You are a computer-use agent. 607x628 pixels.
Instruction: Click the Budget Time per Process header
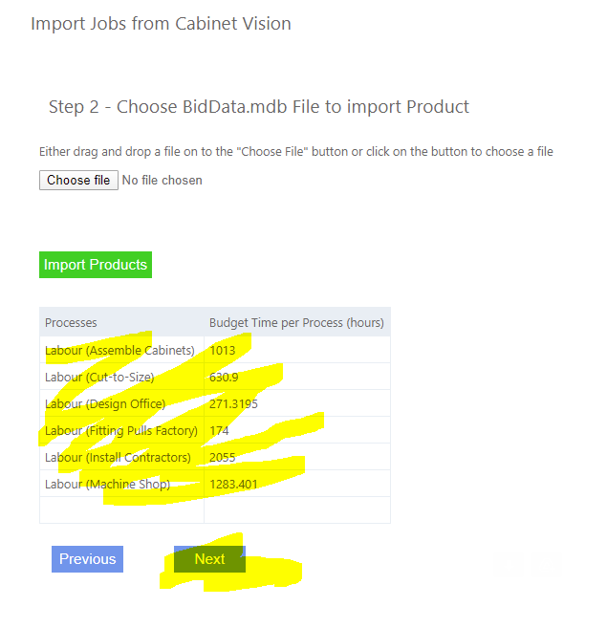[295, 323]
